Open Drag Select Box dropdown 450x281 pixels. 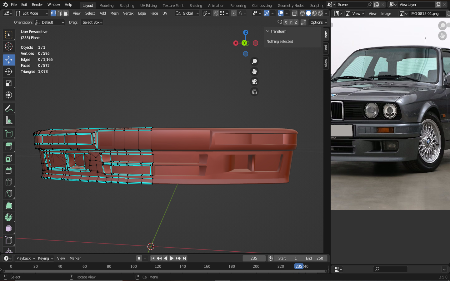(x=92, y=22)
